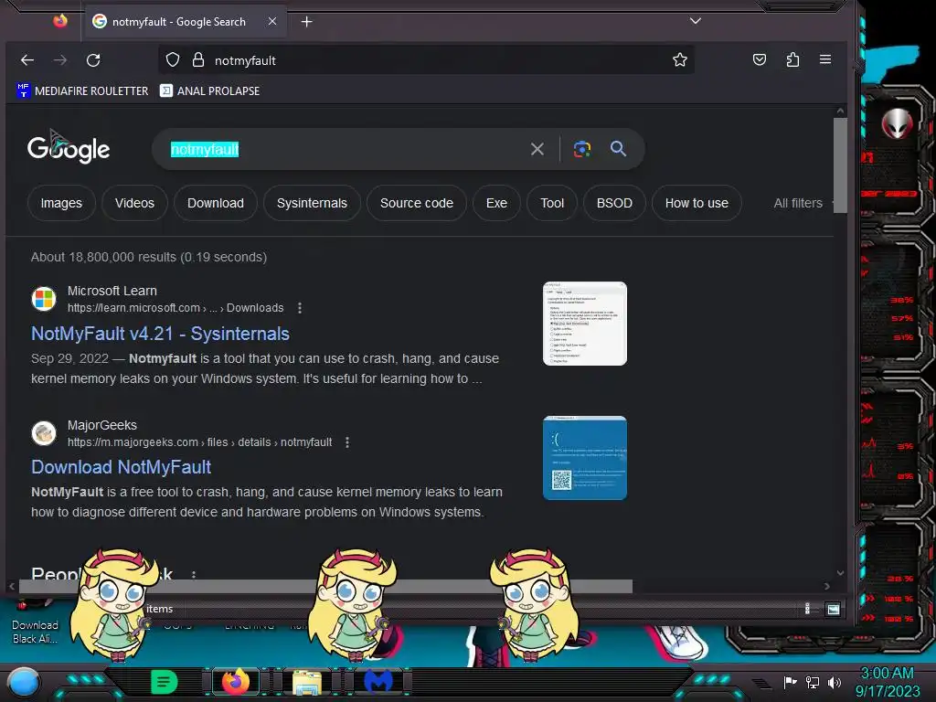Open a new tab with plus button
936x702 pixels.
306,22
